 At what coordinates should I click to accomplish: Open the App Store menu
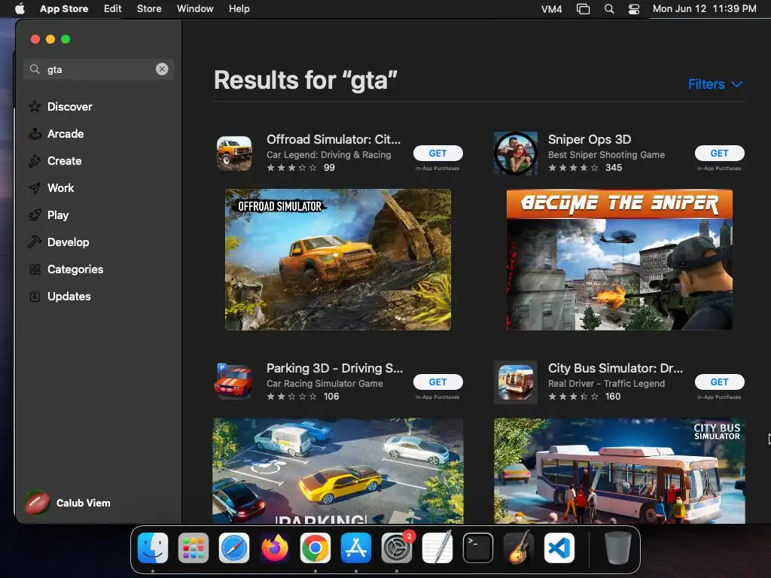point(64,9)
